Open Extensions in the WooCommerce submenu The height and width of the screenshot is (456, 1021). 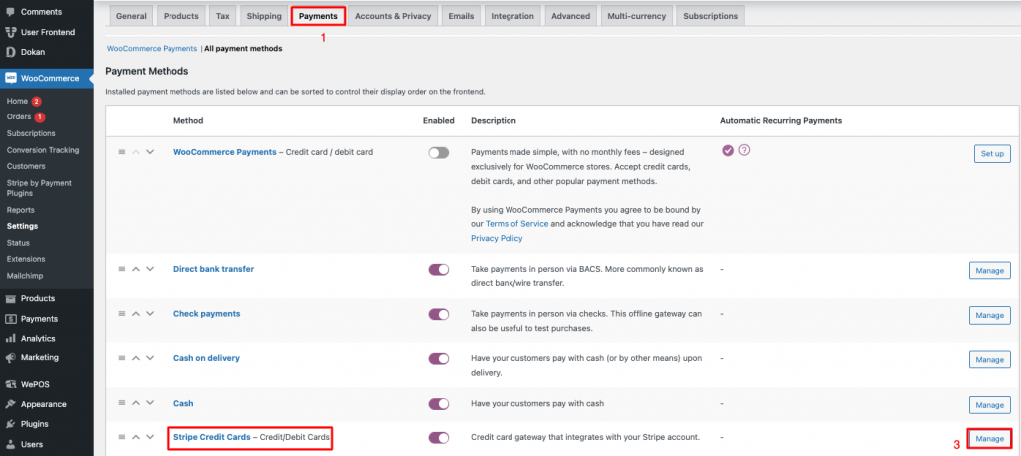pos(26,259)
